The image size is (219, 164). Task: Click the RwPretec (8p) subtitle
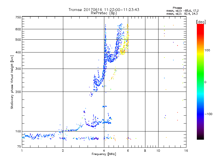(104, 13)
